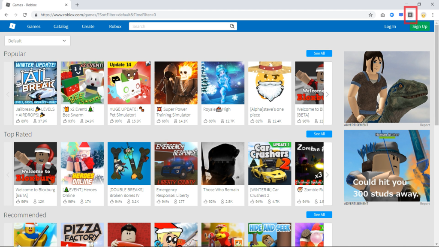Click the Roblox logo in the navigation bar
Viewport: 439px width, 247px height.
[12, 26]
